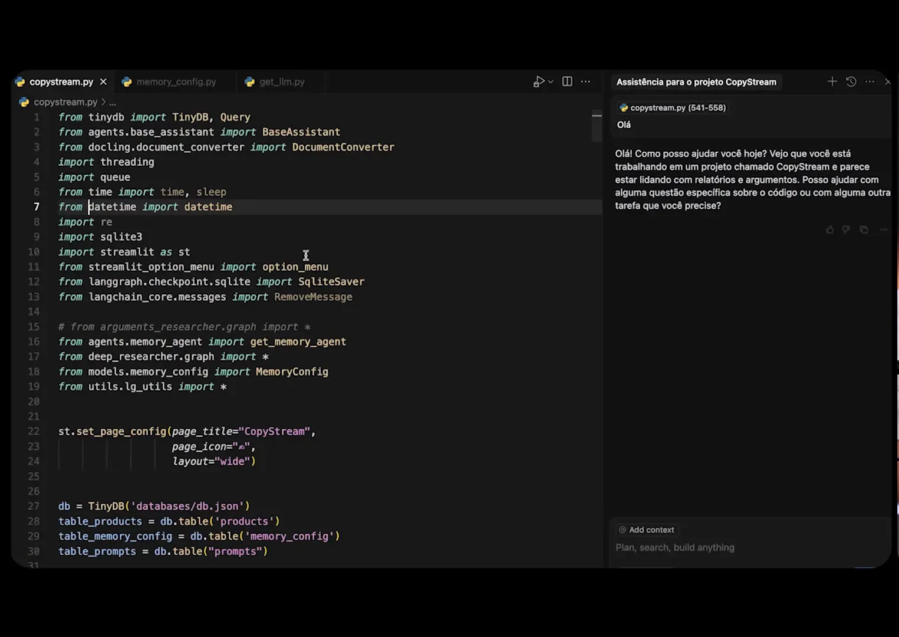Open editor more actions ellipsis menu
899x637 pixels.
tap(585, 81)
